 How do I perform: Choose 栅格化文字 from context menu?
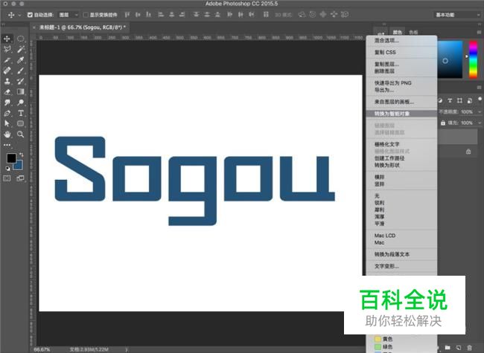(401, 144)
